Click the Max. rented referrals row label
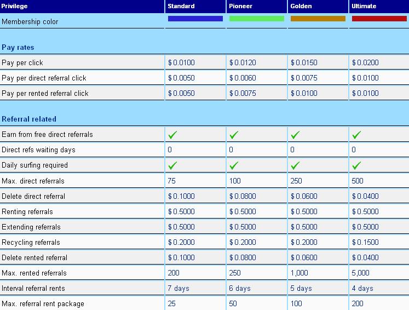Image resolution: width=409 pixels, height=310 pixels. 34,273
